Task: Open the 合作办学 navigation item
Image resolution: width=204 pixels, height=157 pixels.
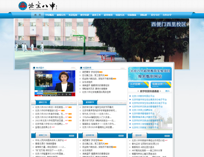Action: [x=167, y=15]
